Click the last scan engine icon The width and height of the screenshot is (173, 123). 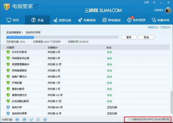45,119
